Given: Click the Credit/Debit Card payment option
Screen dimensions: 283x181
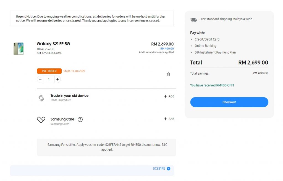Looking at the screenshot, I should 207,40.
